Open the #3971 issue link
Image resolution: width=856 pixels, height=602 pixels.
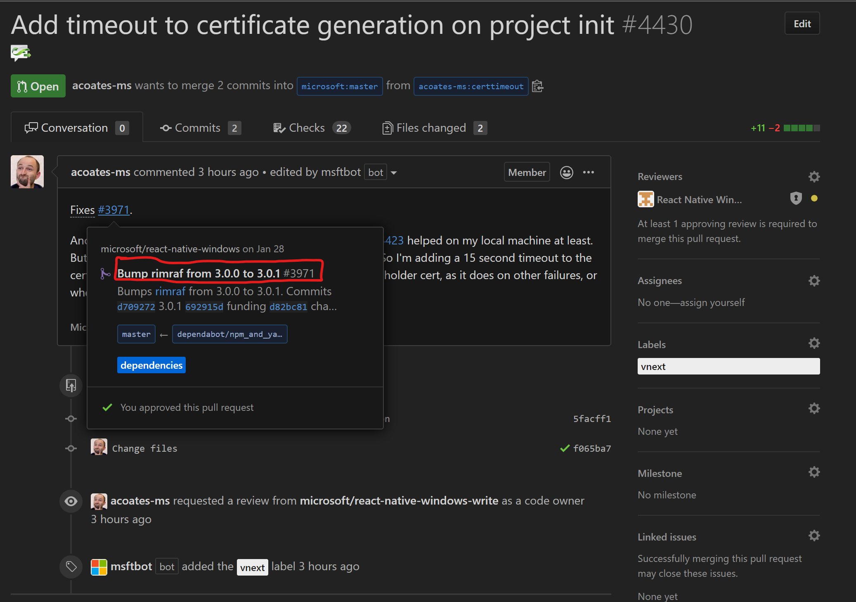click(x=114, y=210)
